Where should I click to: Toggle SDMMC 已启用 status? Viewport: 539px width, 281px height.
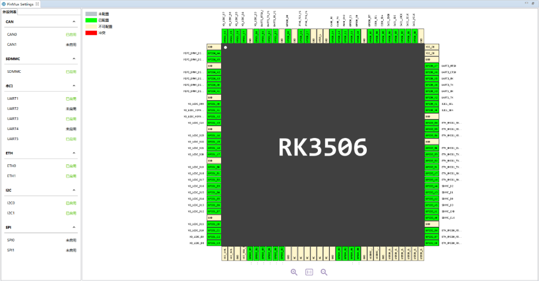(x=71, y=72)
